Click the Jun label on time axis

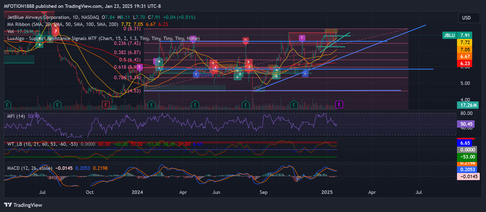(216, 192)
